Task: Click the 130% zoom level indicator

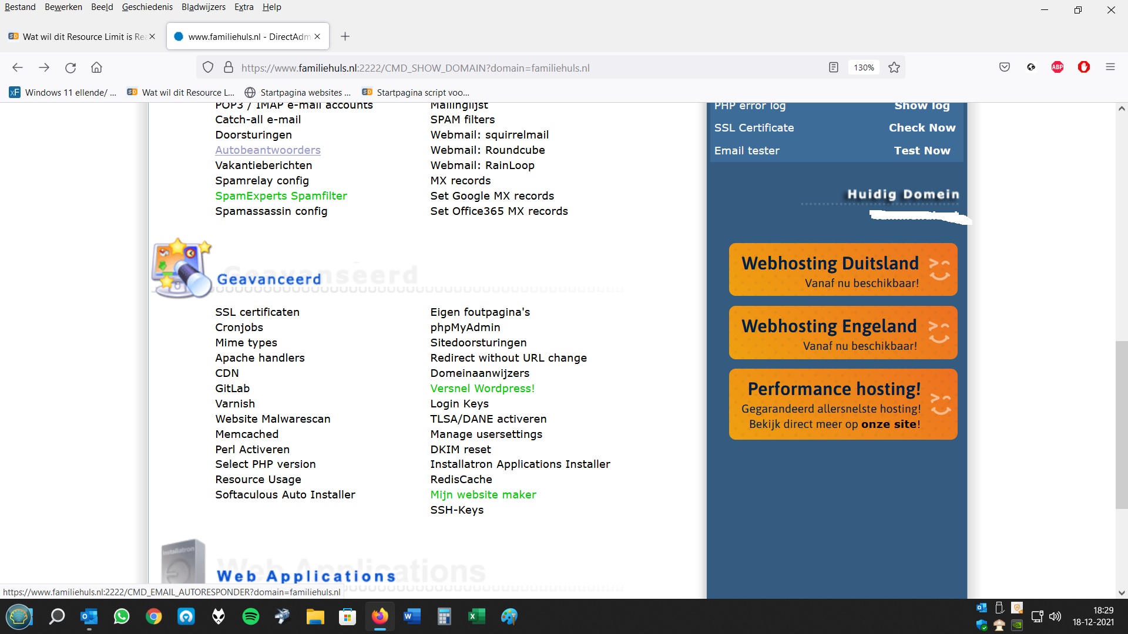Action: (x=864, y=68)
